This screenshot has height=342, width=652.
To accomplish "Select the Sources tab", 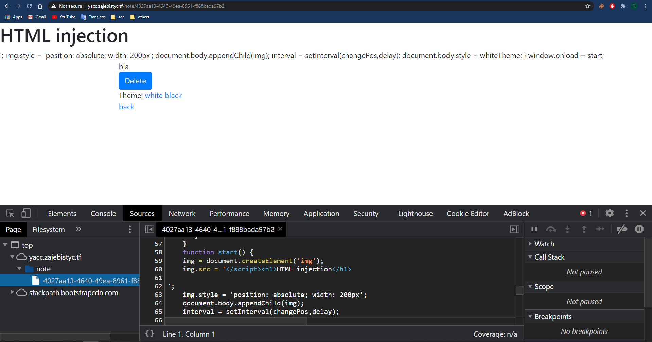I will [142, 214].
